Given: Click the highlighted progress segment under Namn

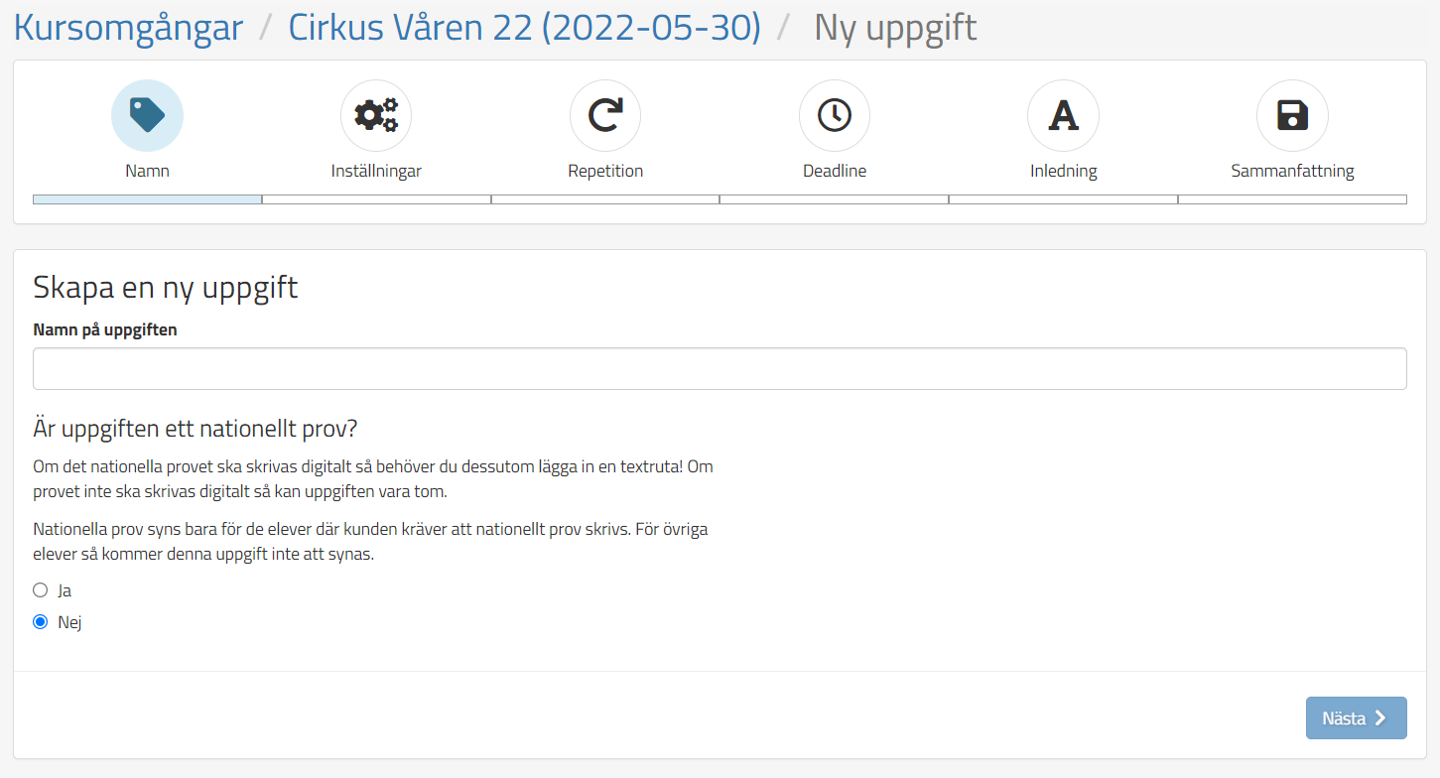Looking at the screenshot, I should (x=147, y=199).
